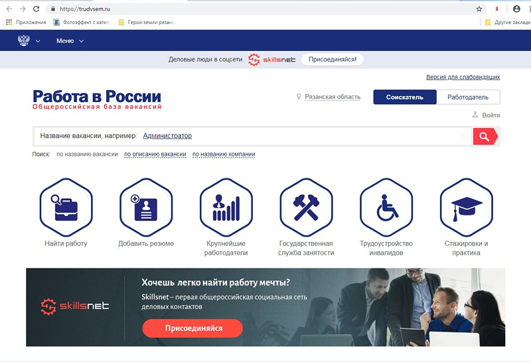Switch to the Работодатель mode
Viewport: 531px width, 362px height.
(x=468, y=97)
